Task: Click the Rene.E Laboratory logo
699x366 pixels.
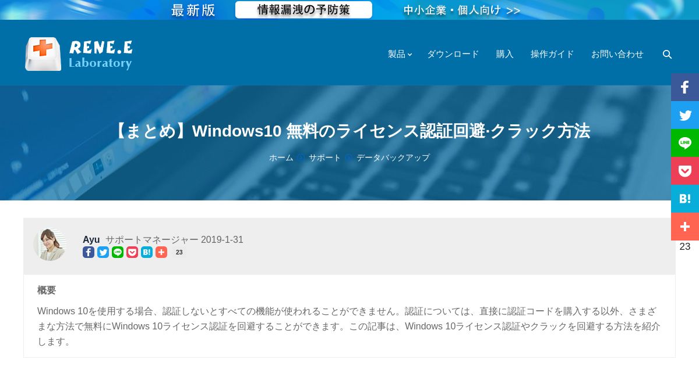Action: tap(79, 54)
